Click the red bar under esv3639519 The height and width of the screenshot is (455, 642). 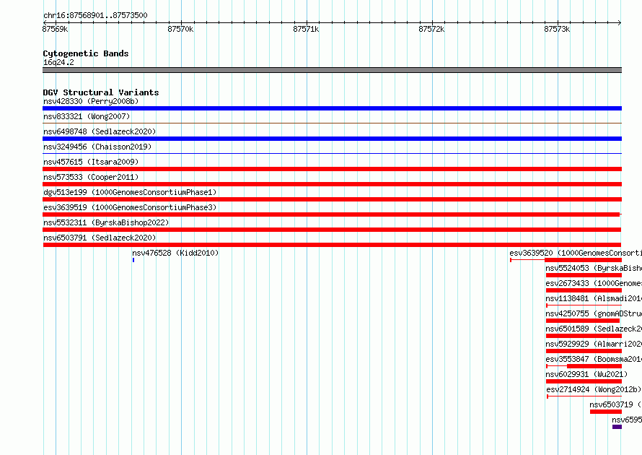331,214
